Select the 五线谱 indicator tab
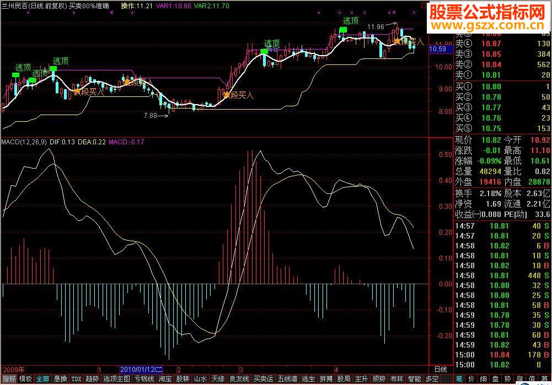The height and width of the screenshot is (385, 552). [x=288, y=379]
